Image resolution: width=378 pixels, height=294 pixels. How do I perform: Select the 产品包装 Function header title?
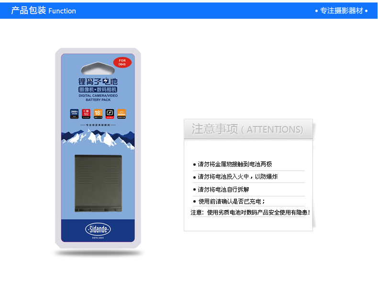(x=44, y=11)
